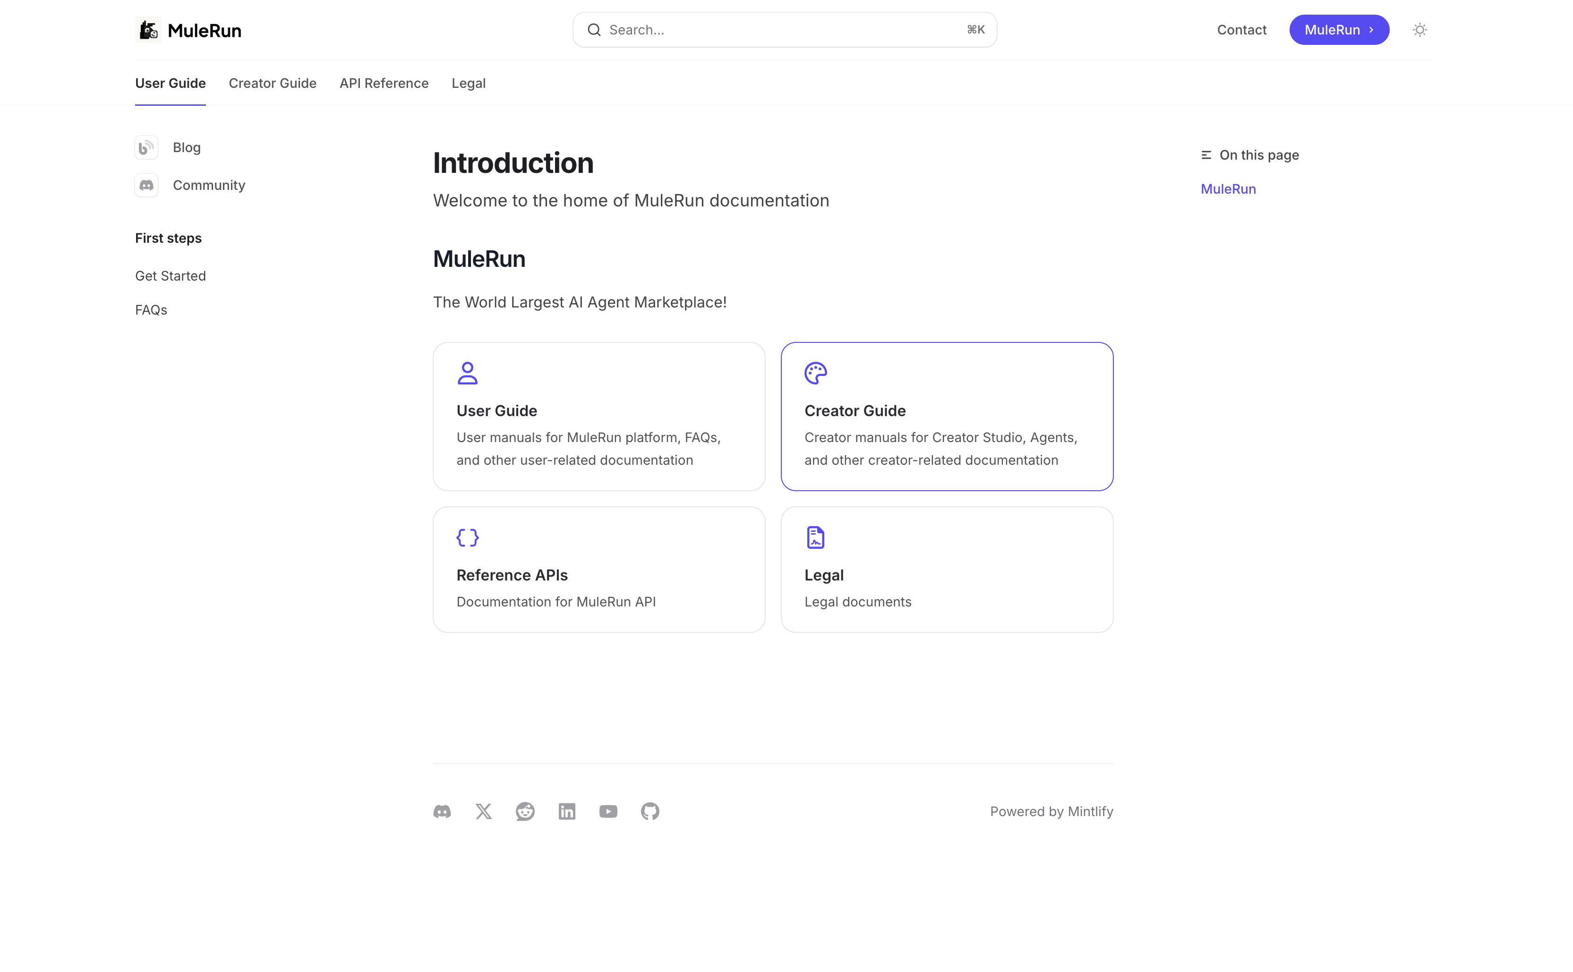The width and height of the screenshot is (1573, 972).
Task: Click 'Legal documents' description text
Action: click(857, 602)
